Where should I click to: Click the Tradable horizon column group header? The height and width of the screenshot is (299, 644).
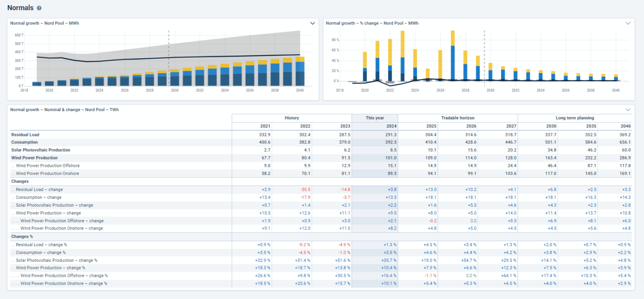(458, 118)
